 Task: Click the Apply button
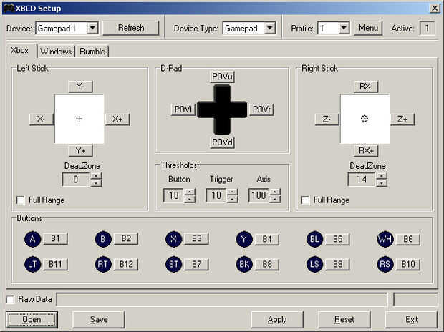277,320
